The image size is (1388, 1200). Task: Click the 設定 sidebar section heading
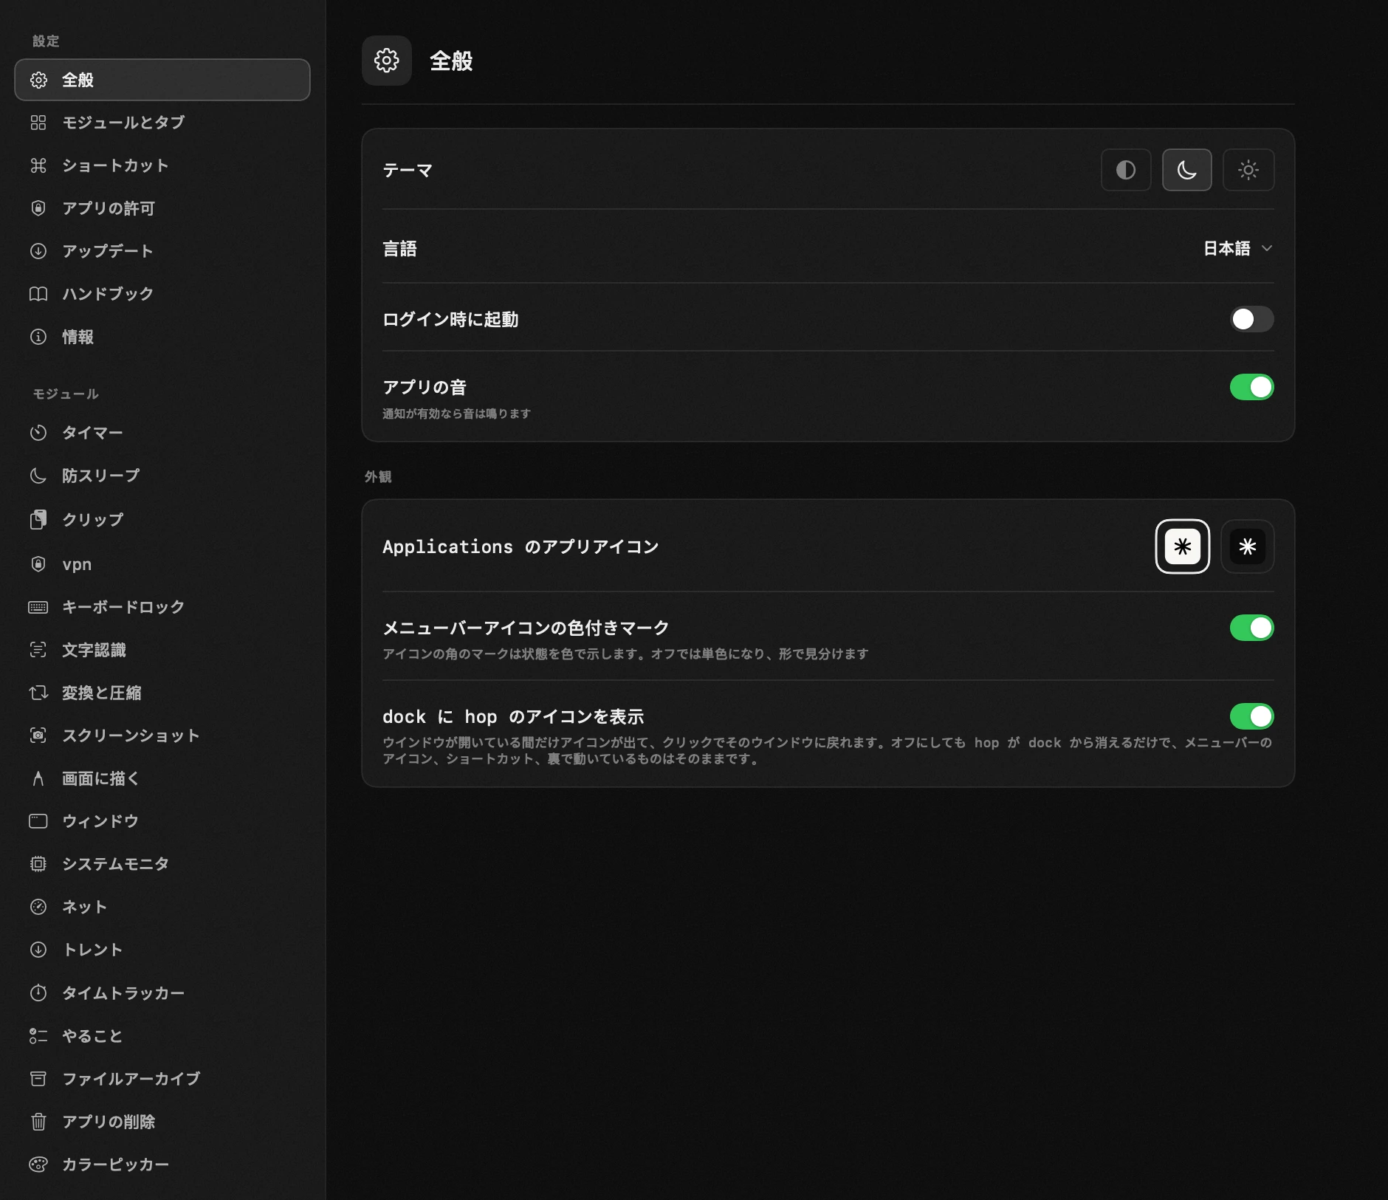46,41
